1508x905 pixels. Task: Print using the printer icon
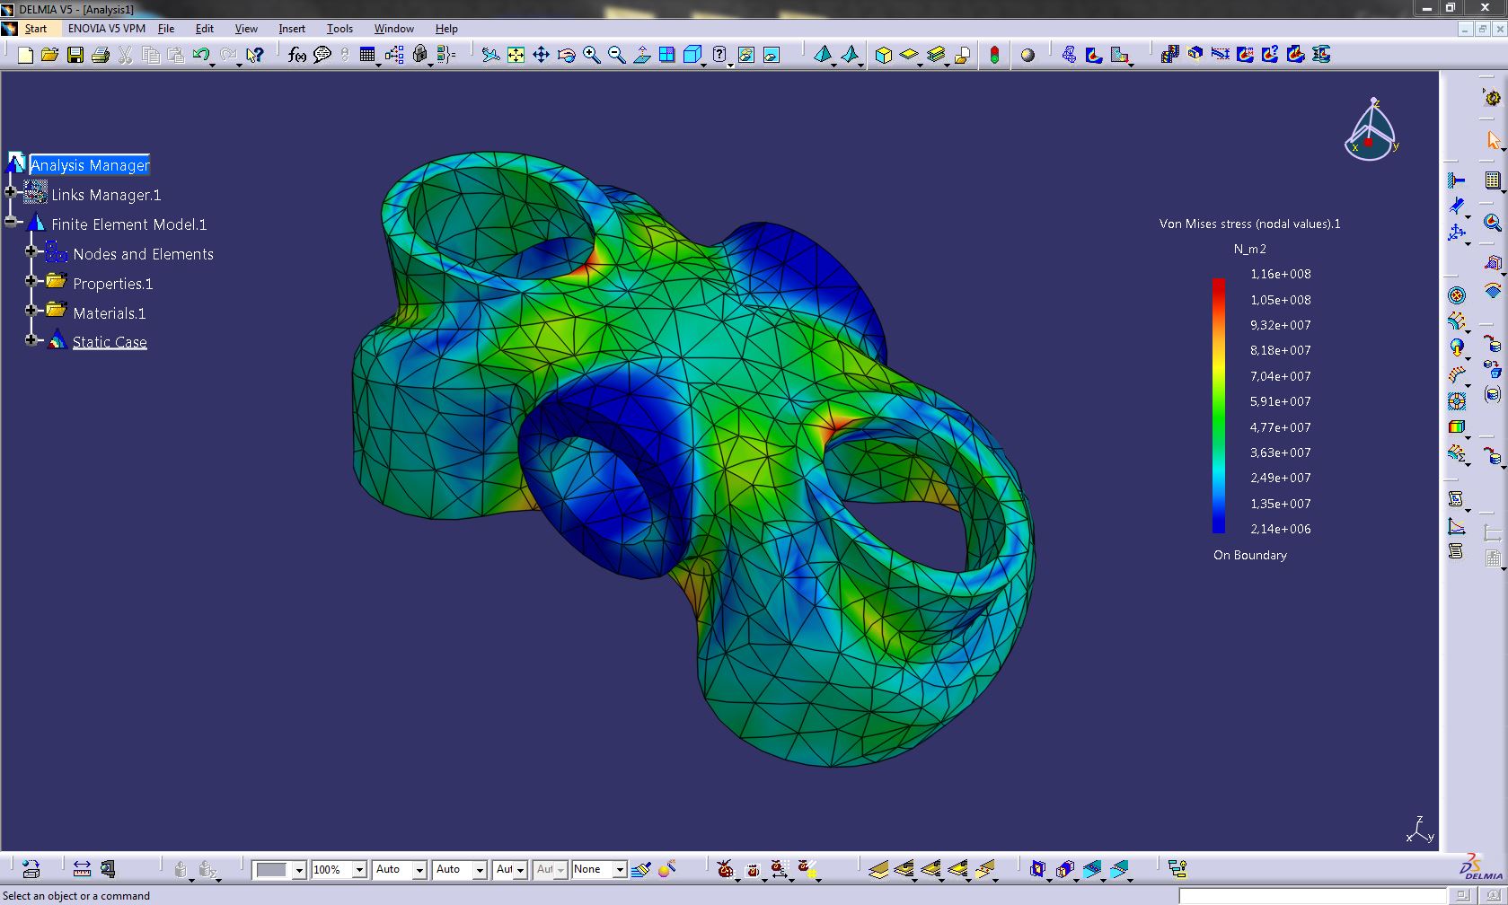pos(101,56)
